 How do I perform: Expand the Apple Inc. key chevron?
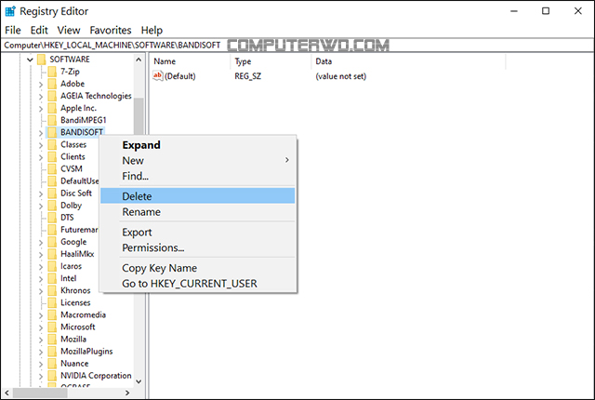(41, 109)
